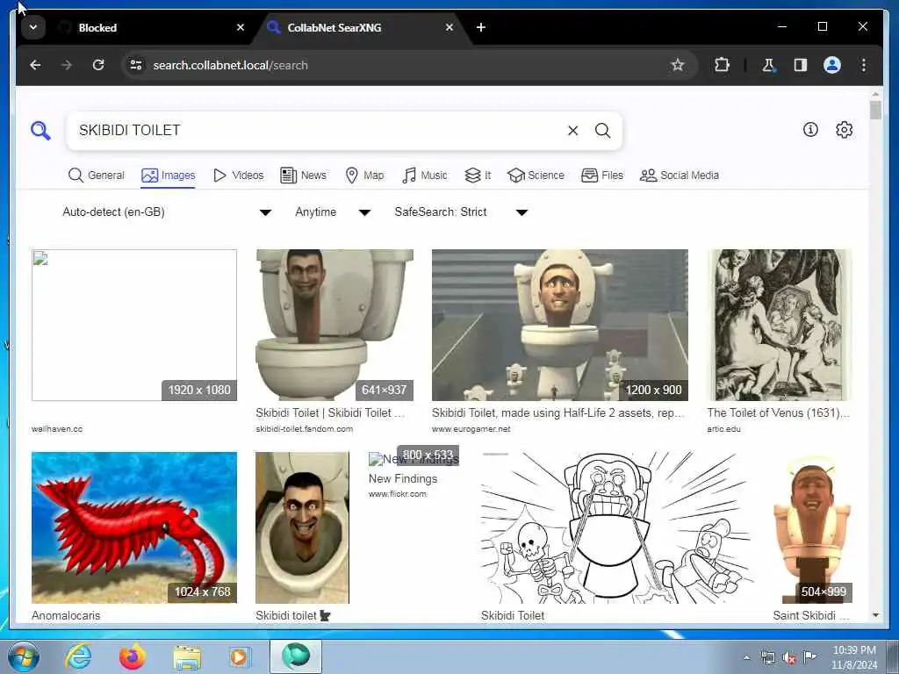This screenshot has width=899, height=674.
Task: Click the SearXNG magnifier logo beside search box
Action: coord(40,131)
